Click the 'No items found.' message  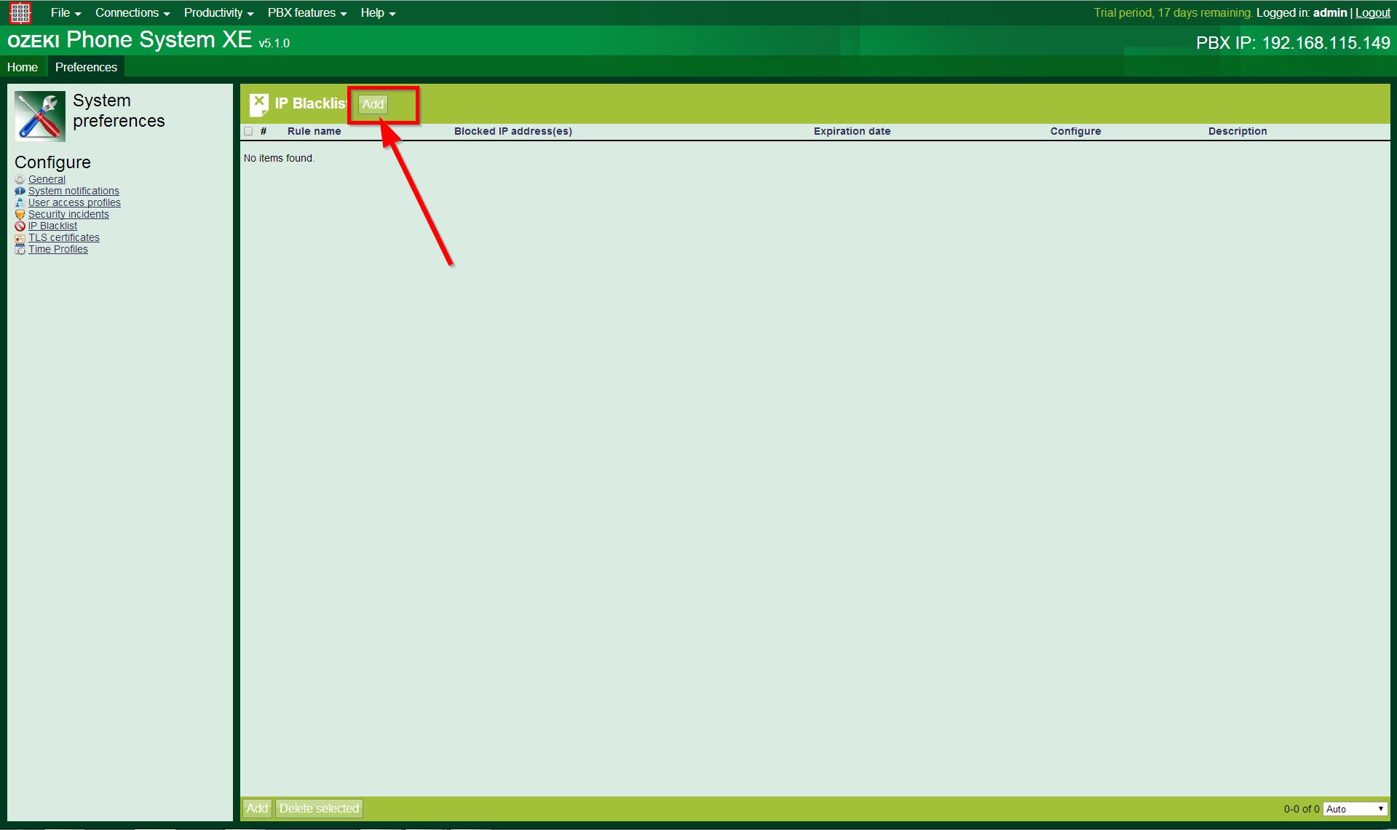[279, 158]
